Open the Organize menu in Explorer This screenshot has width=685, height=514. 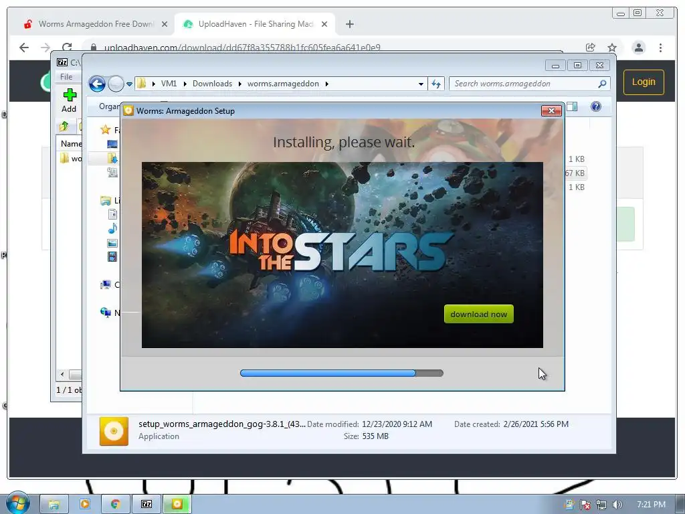click(109, 106)
